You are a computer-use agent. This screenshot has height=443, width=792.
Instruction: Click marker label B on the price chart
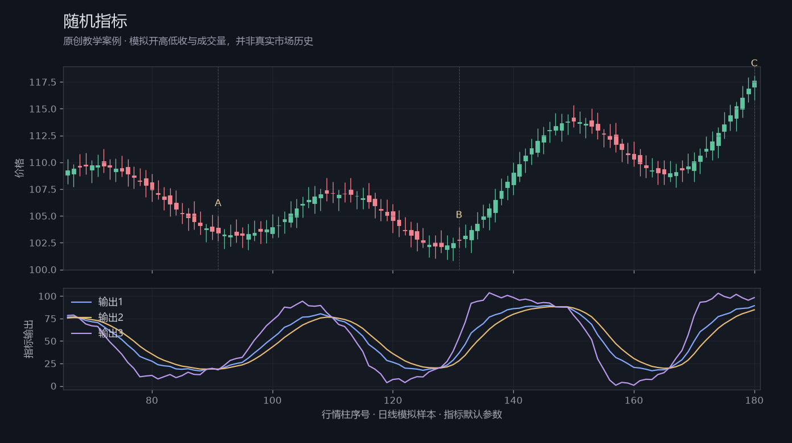tap(459, 215)
